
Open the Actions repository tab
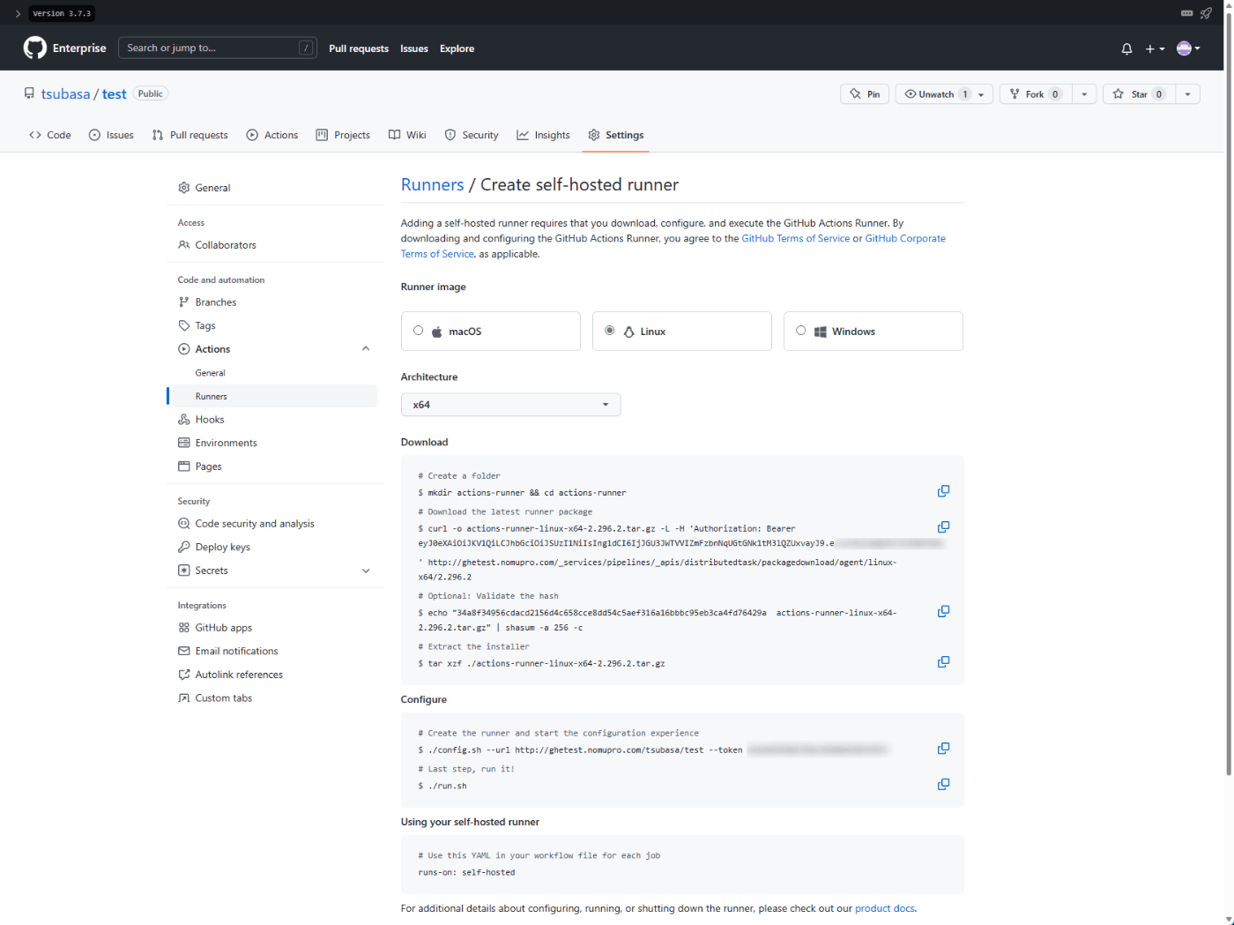pyautogui.click(x=272, y=135)
